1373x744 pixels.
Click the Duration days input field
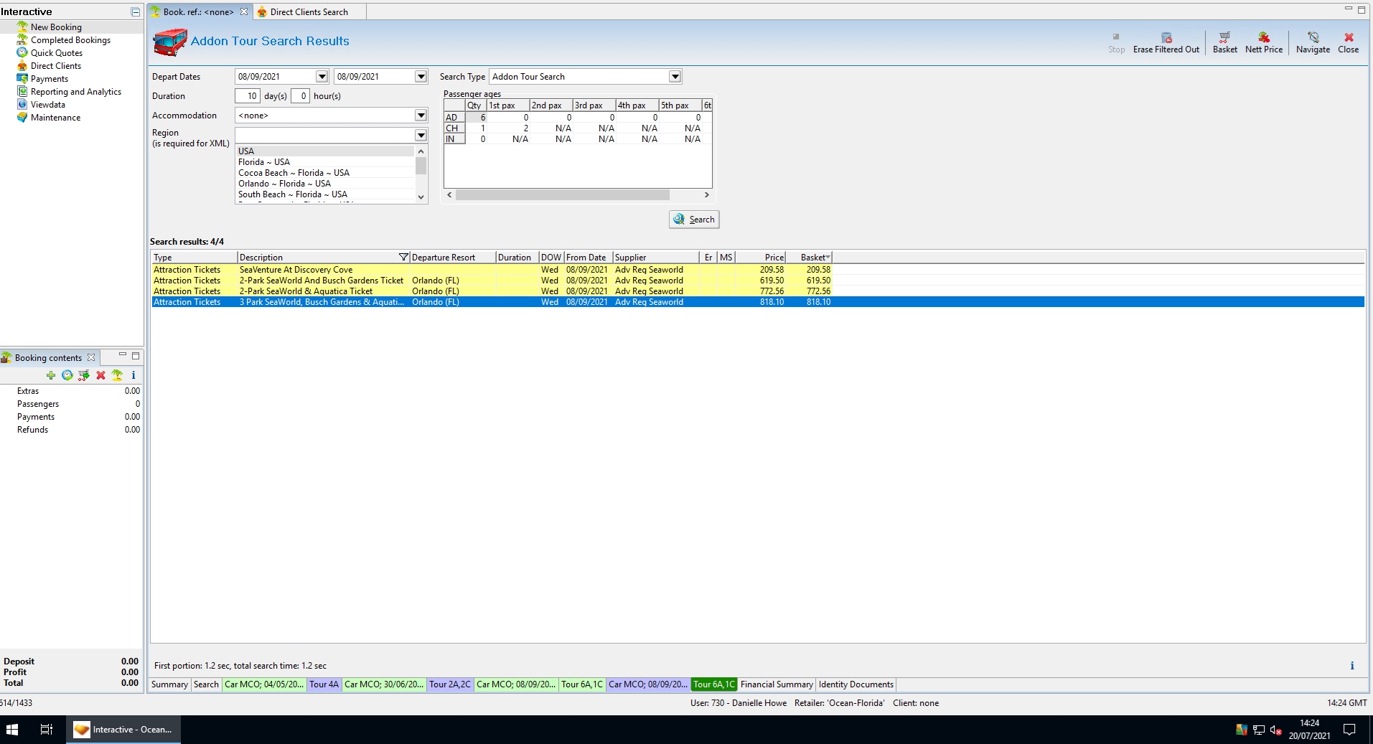(x=248, y=96)
